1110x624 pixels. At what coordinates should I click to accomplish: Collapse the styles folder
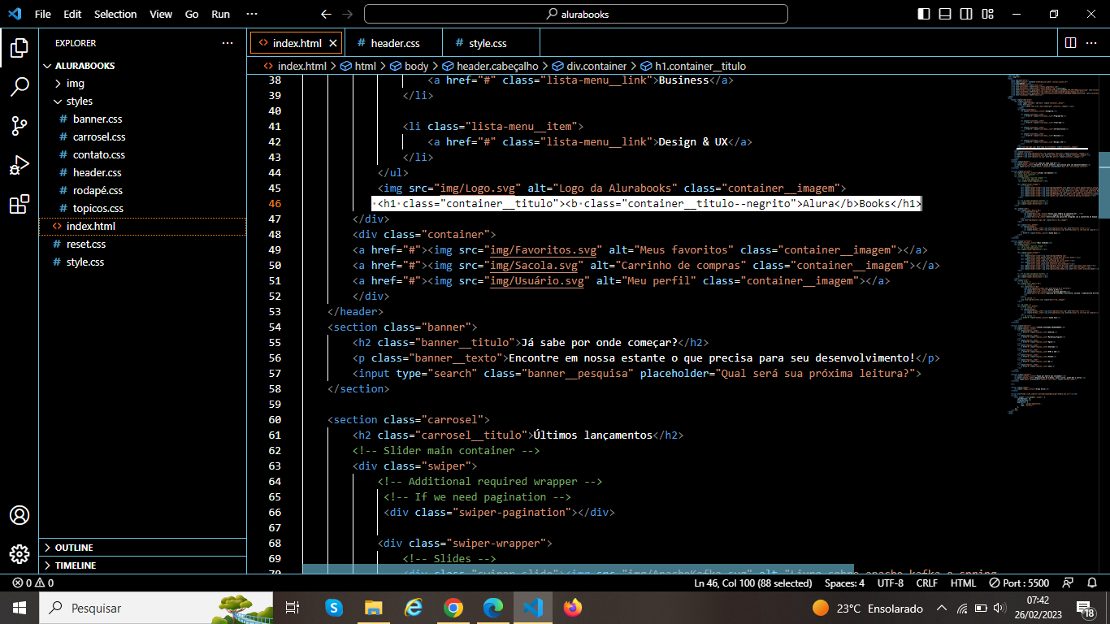(x=142, y=102)
